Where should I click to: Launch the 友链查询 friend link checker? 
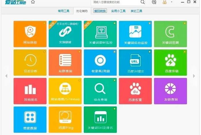pyautogui.click(x=171, y=91)
